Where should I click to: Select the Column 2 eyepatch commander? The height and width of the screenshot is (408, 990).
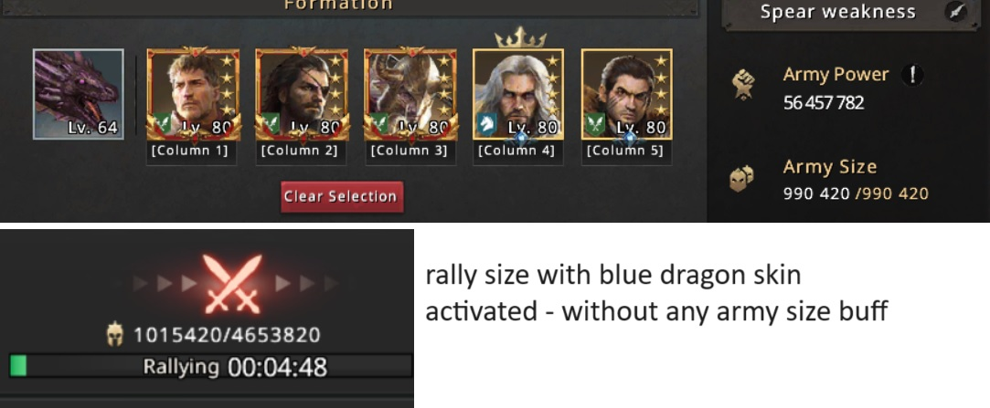(302, 94)
